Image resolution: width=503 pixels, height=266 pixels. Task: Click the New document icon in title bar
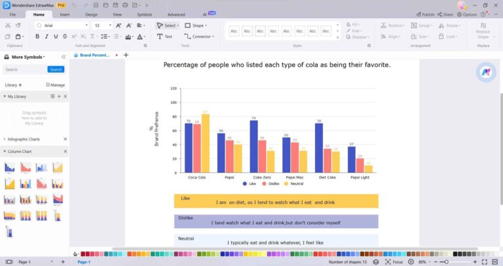point(96,5)
